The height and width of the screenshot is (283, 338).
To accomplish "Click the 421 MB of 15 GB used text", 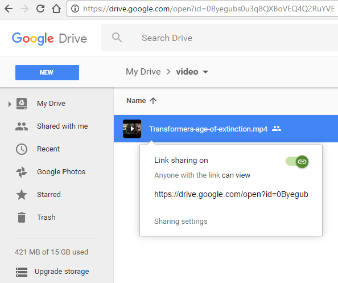I will [52, 252].
